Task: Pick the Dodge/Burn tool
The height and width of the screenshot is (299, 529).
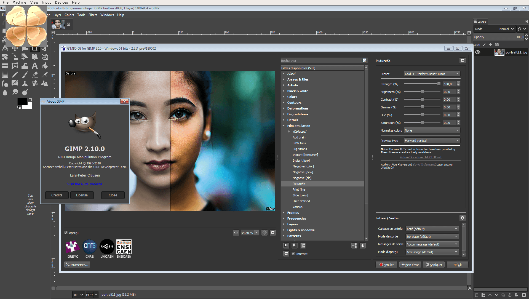Action: [x=25, y=92]
